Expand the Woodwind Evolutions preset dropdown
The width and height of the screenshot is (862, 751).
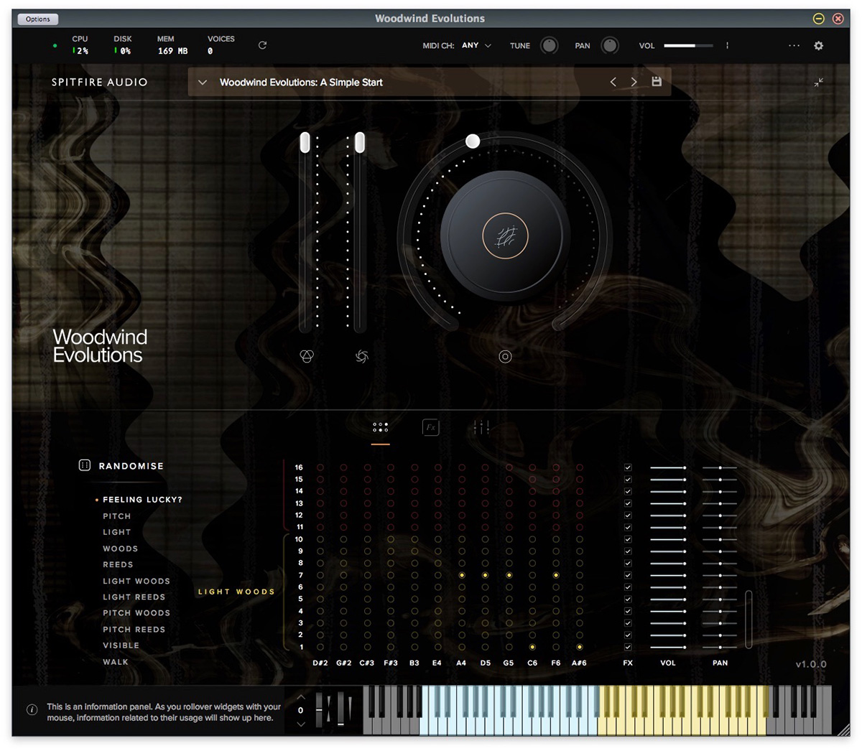(x=203, y=82)
